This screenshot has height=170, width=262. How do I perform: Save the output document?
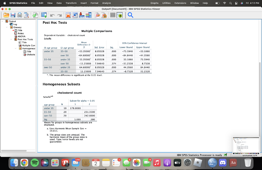(13, 15)
